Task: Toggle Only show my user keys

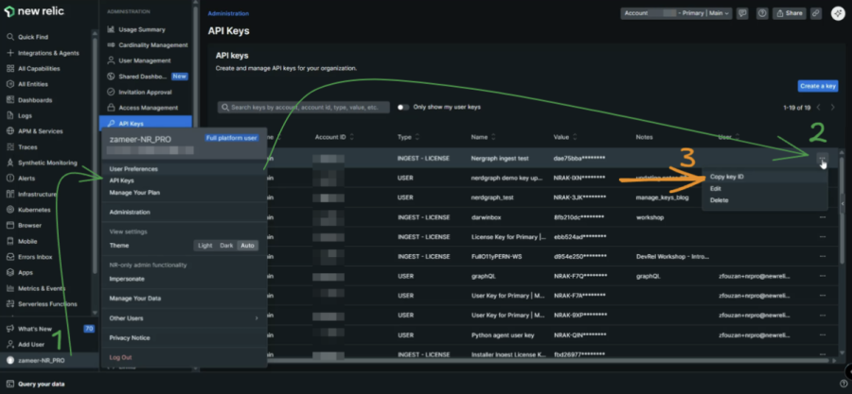Action: click(402, 108)
